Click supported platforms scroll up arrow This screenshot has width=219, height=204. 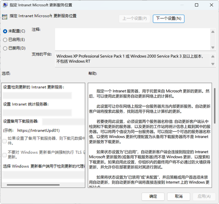(213, 56)
